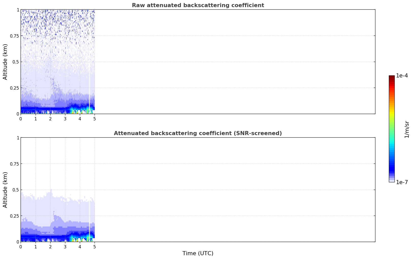
Task: Click the colorbar's '1e-7' minimum label
Action: point(402,182)
